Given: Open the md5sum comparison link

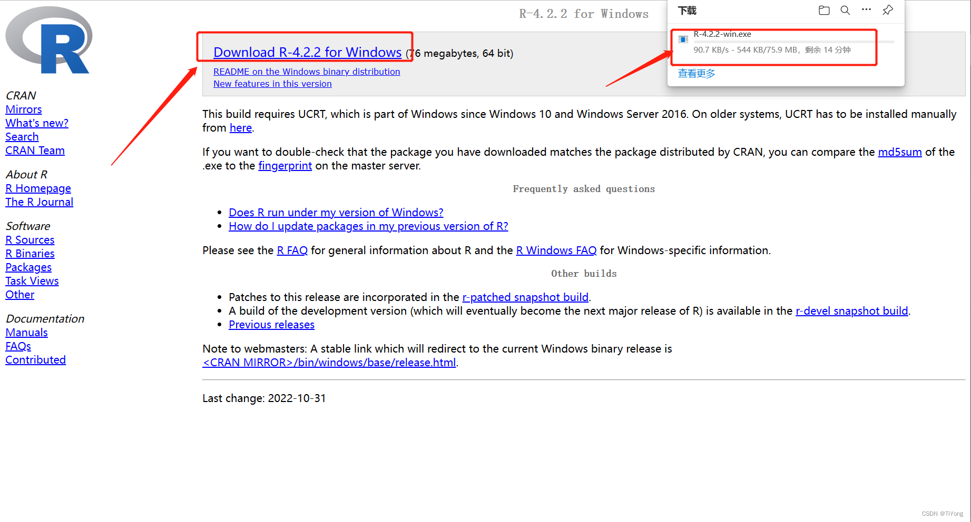Looking at the screenshot, I should (899, 152).
